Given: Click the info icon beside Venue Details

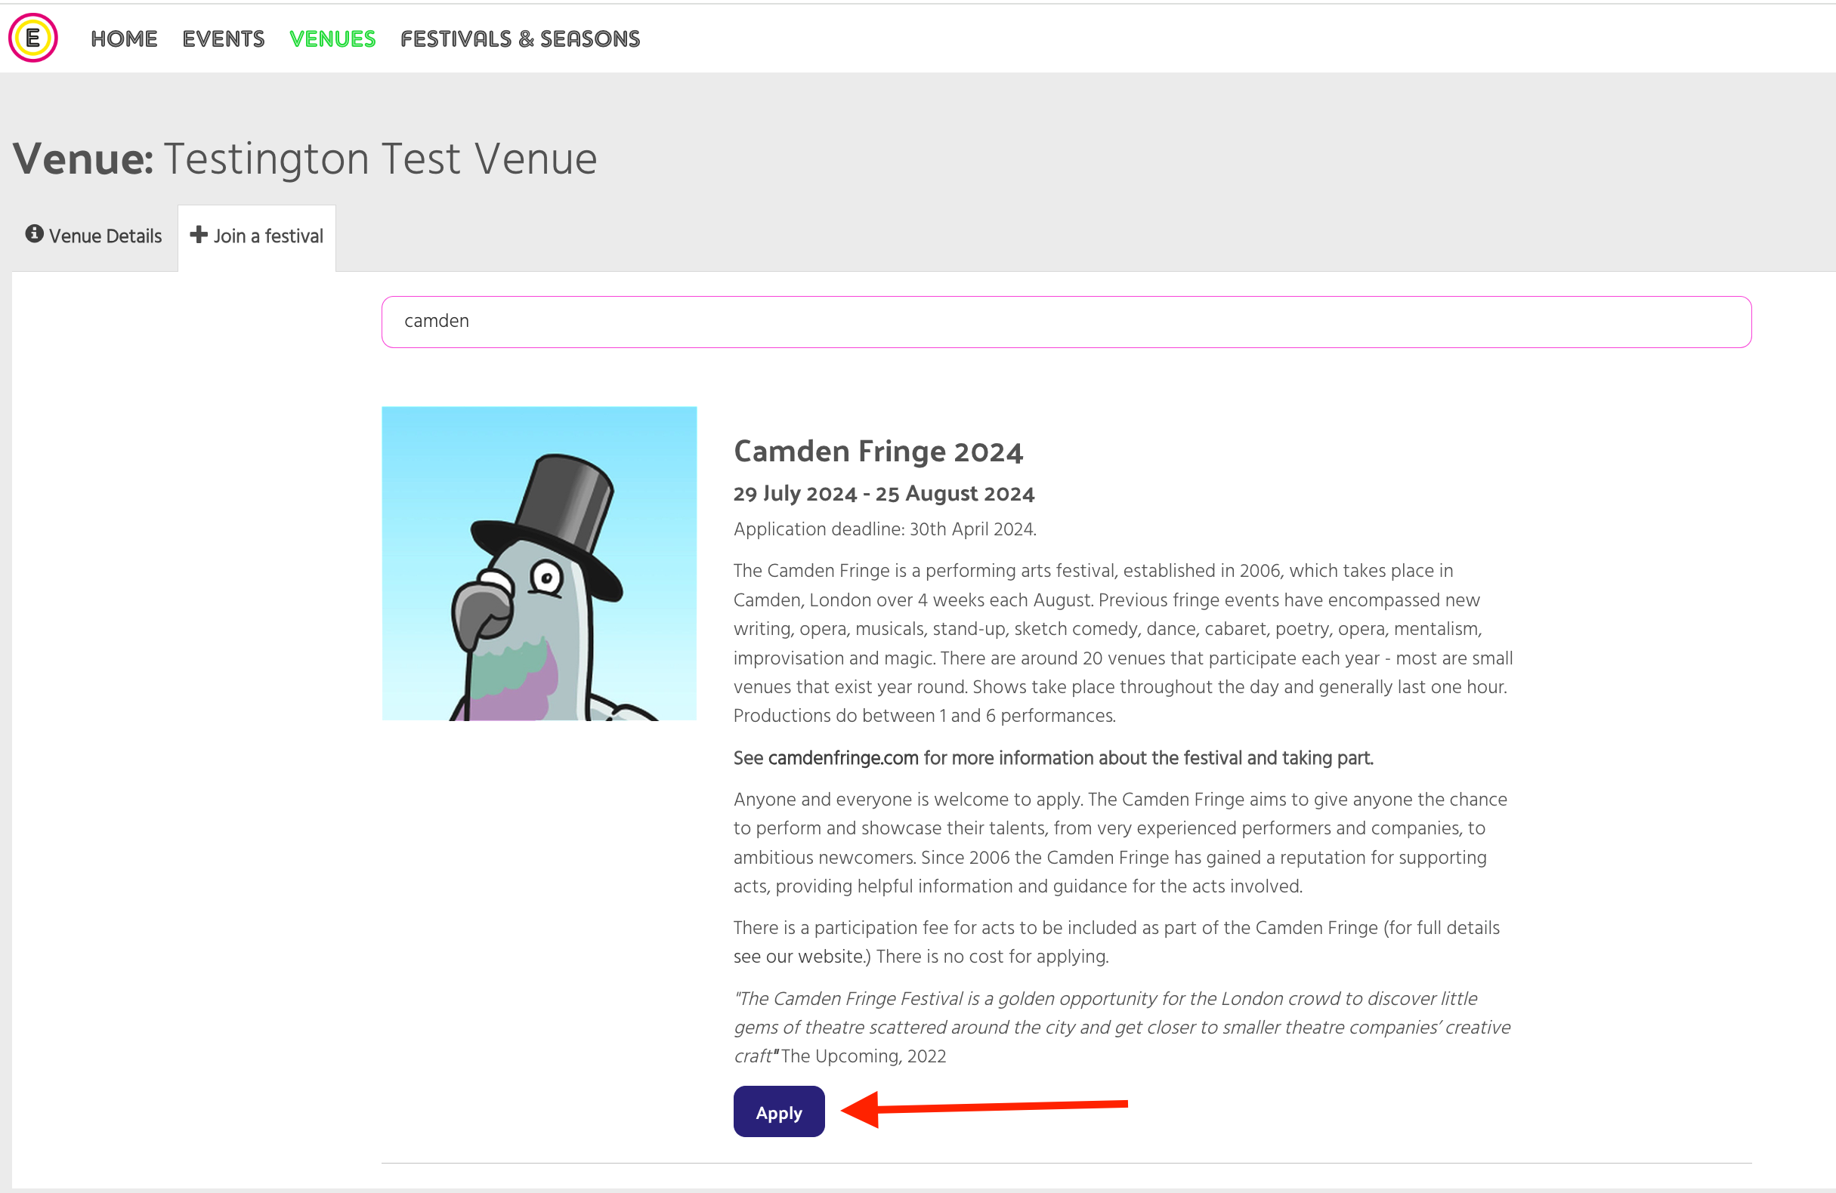Looking at the screenshot, I should 34,233.
